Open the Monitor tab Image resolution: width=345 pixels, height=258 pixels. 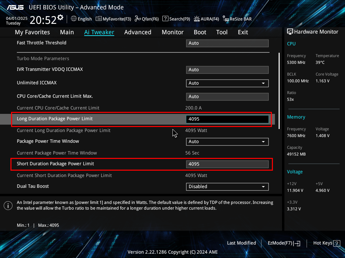[173, 32]
